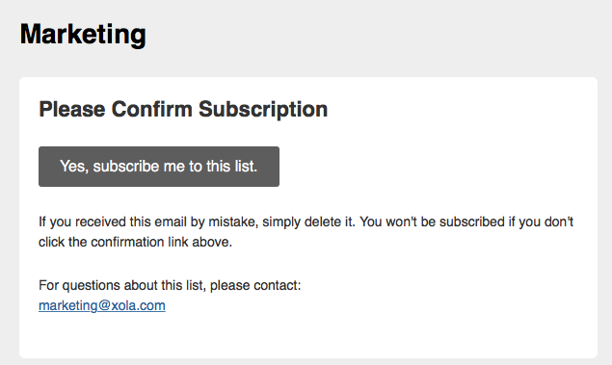Click the 'Marketing' page heading
The width and height of the screenshot is (612, 365).
coord(83,35)
